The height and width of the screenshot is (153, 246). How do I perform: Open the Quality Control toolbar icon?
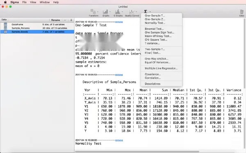pos(132,12)
